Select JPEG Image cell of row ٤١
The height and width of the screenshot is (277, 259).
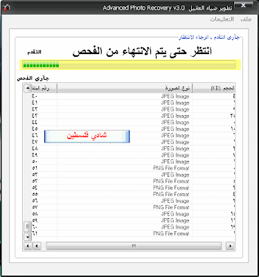click(175, 102)
